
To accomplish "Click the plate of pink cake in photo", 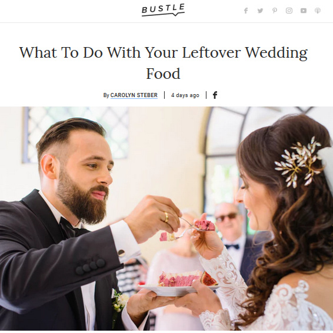I will (x=178, y=284).
